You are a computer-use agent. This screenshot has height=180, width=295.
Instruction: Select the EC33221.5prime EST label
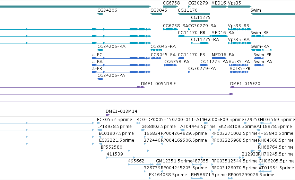(116, 141)
